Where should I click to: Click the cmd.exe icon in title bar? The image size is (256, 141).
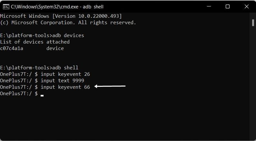click(6, 6)
